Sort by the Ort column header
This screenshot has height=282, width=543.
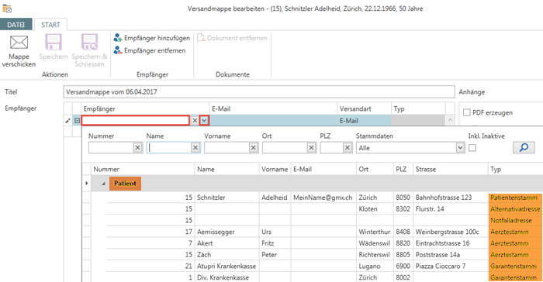click(x=375, y=169)
